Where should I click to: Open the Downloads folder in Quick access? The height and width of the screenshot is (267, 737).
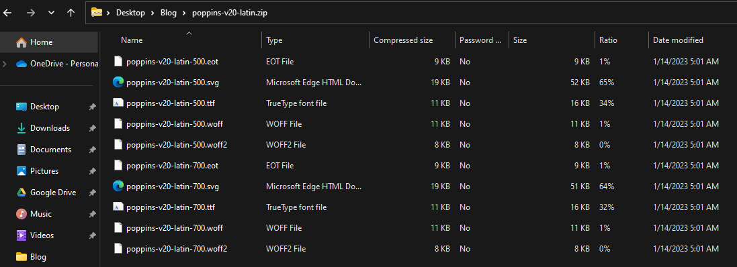tap(50, 128)
